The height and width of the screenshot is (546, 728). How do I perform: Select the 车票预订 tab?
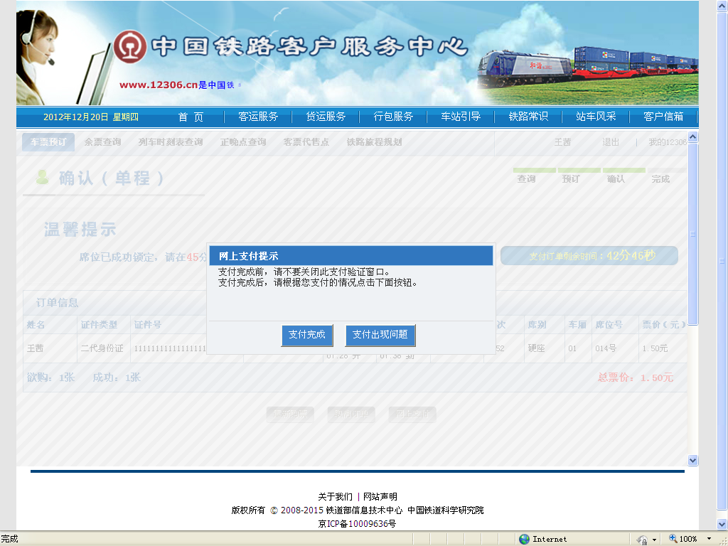click(x=48, y=142)
